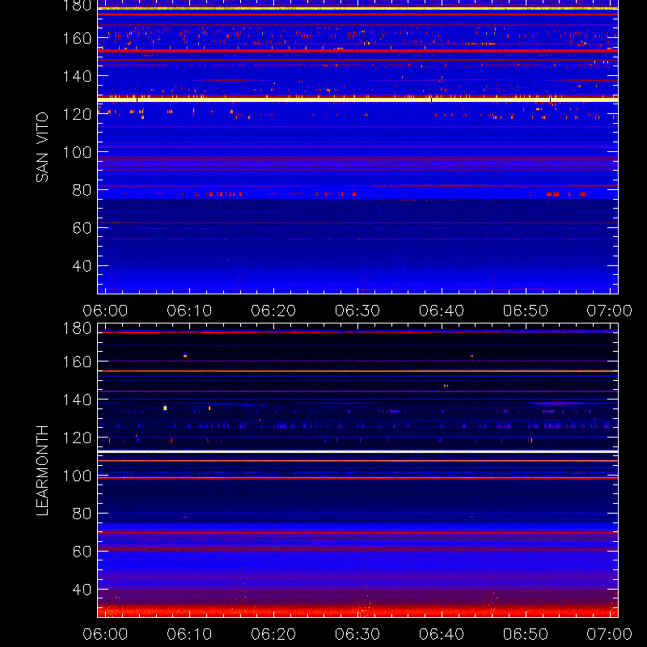
Task: Select the 120 frequency tick on San Vito plot
Action: click(77, 114)
